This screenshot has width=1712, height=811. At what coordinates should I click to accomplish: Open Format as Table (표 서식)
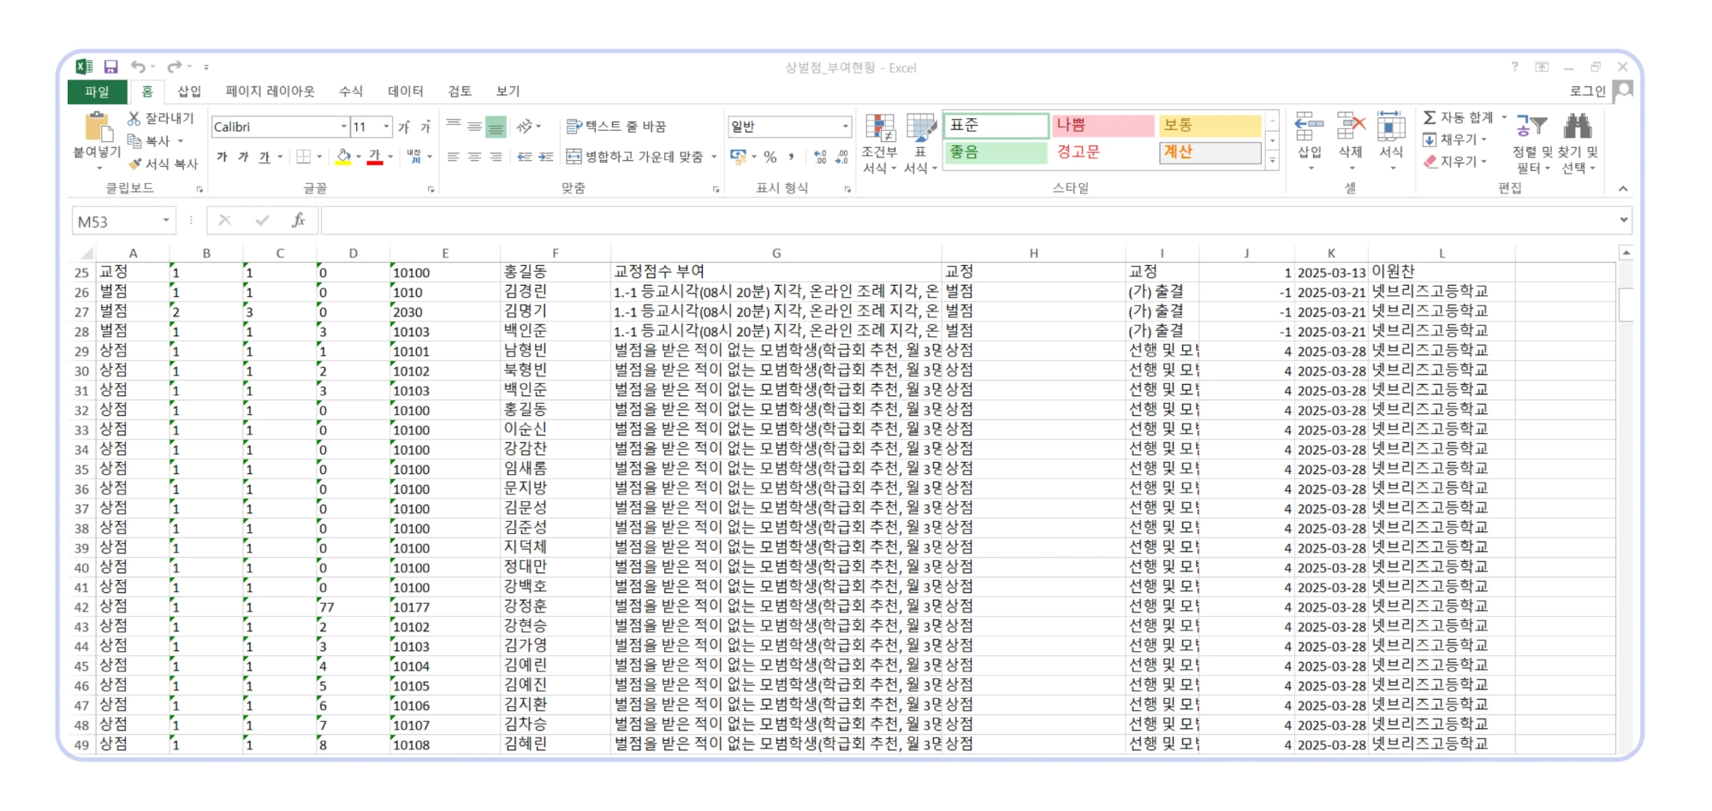pyautogui.click(x=920, y=144)
